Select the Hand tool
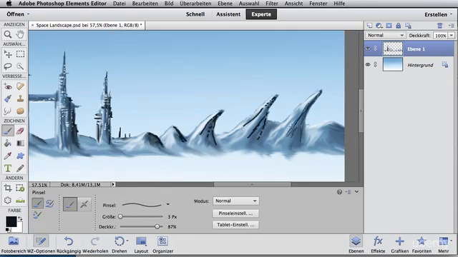This screenshot has width=458, height=257. click(x=20, y=34)
